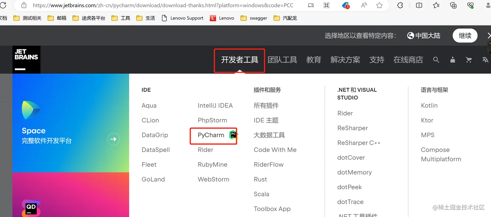Open dotMemory link
The image size is (491, 217).
355,172
